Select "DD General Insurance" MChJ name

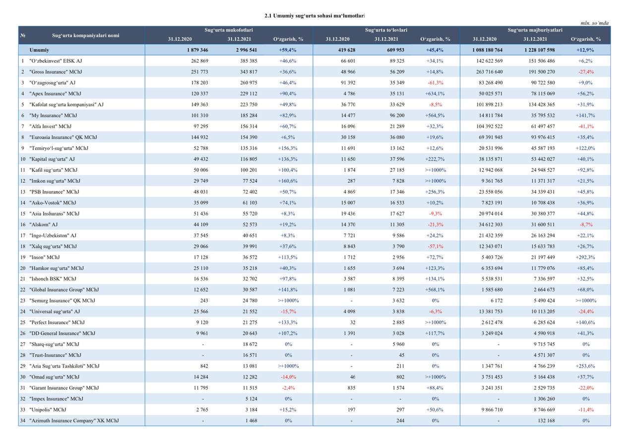tap(62, 334)
